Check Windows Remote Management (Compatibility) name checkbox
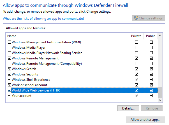This screenshot has height=125, width=169. (x=9, y=64)
